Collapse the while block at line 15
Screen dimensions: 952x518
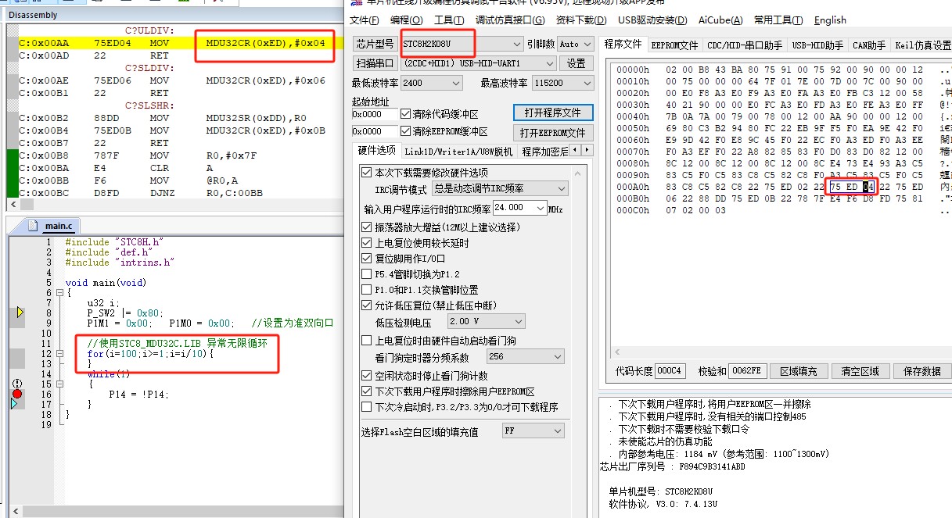59,384
